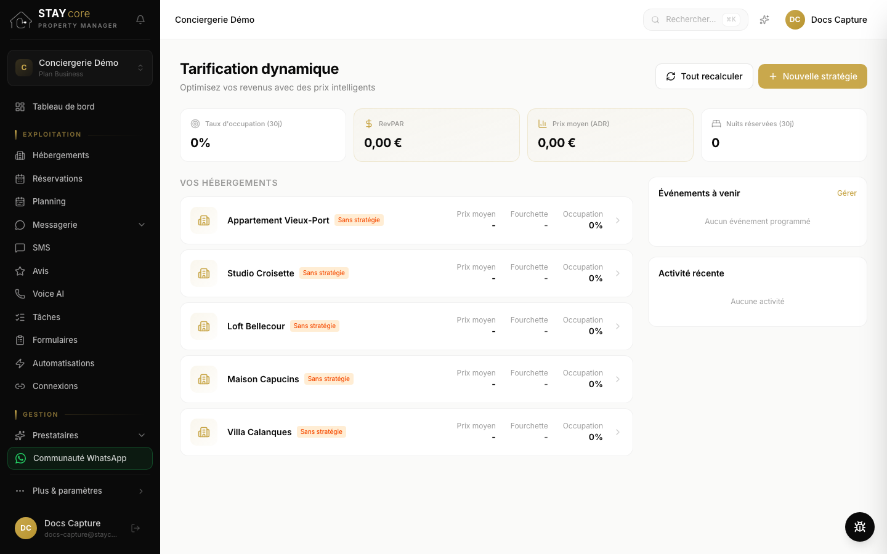Click the Rechercher search field

[695, 20]
